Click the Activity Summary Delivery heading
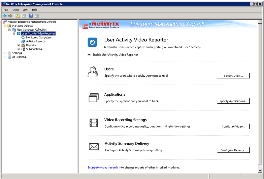This screenshot has height=179, width=264. point(127,143)
